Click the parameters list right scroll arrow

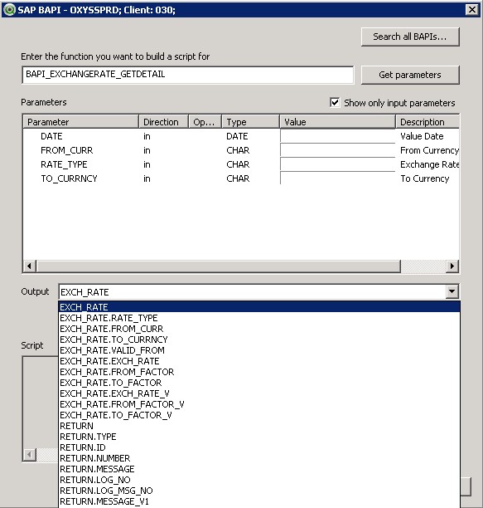[x=452, y=266]
